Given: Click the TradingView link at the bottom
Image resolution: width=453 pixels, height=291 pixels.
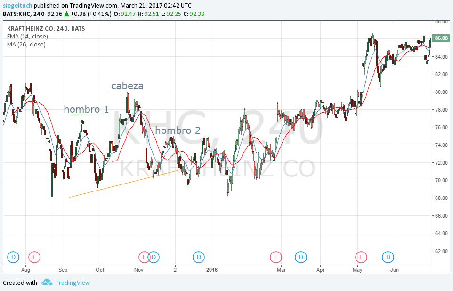Looking at the screenshot, I should [x=73, y=283].
